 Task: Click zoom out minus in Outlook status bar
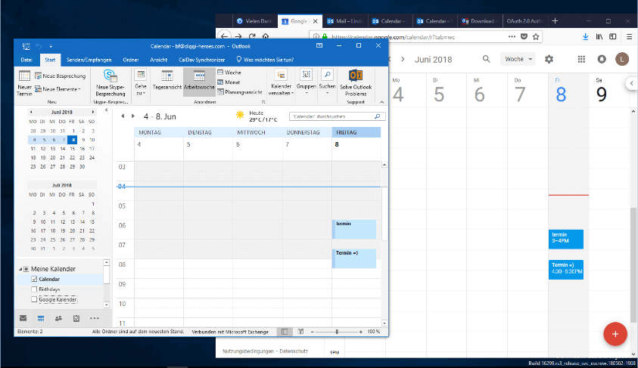click(x=313, y=332)
